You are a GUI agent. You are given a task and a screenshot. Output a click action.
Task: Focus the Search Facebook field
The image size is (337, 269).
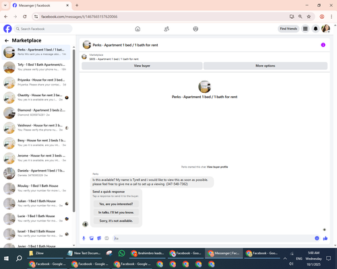(x=43, y=29)
